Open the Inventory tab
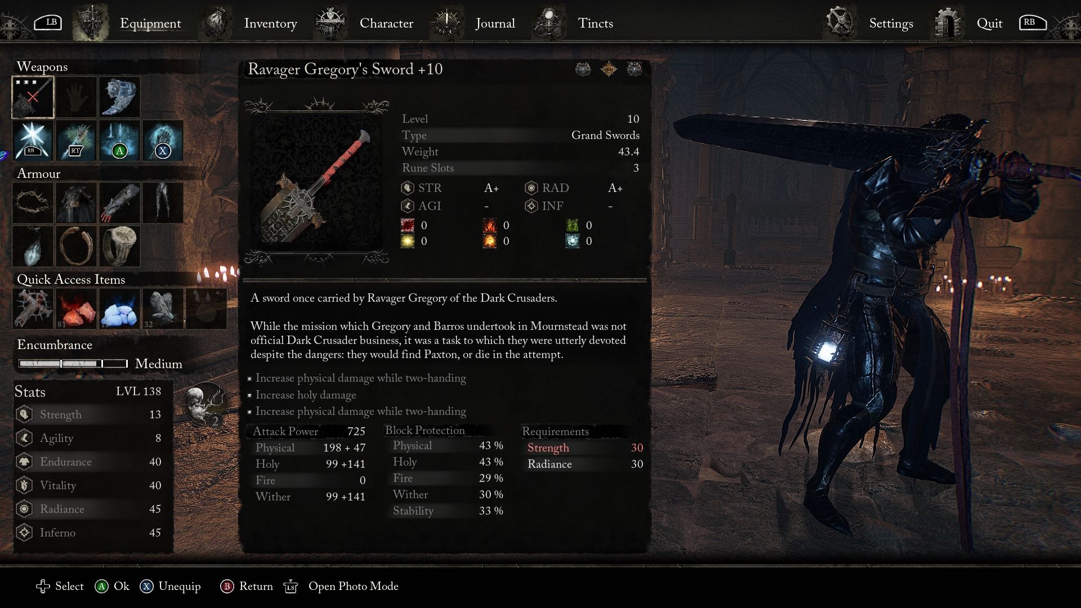 tap(270, 23)
